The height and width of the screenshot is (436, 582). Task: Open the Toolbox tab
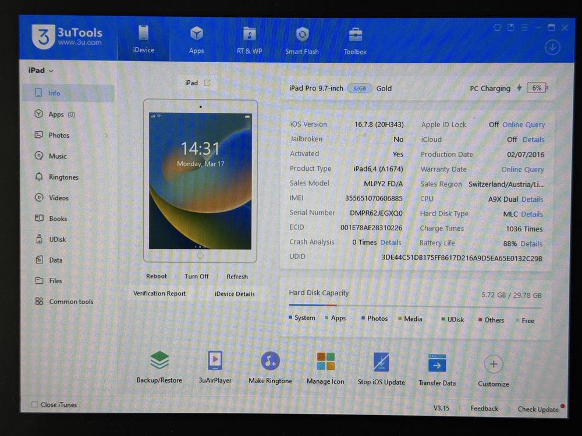click(355, 41)
